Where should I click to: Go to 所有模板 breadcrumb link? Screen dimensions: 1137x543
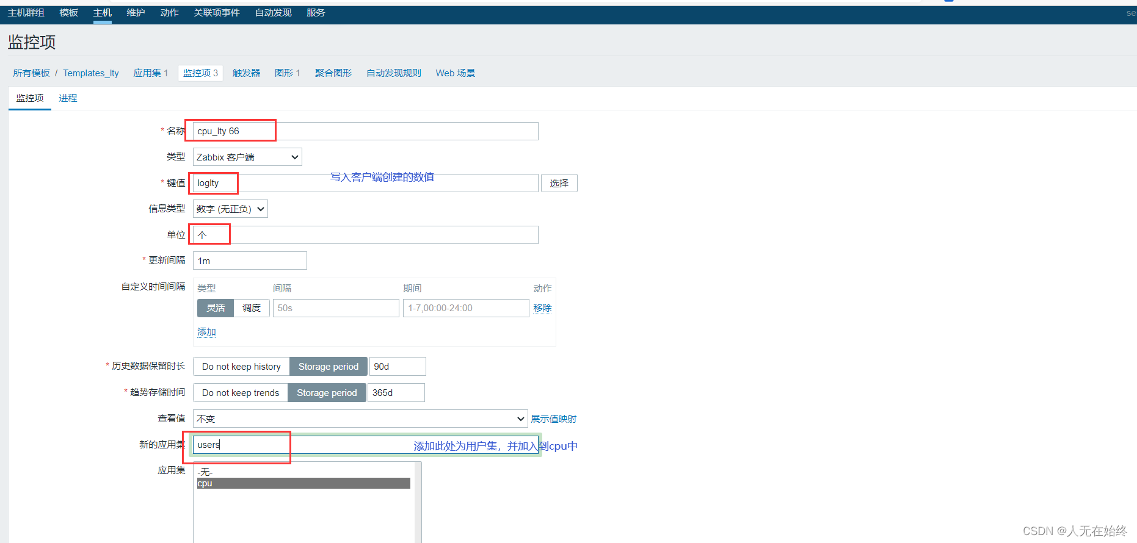(x=32, y=73)
